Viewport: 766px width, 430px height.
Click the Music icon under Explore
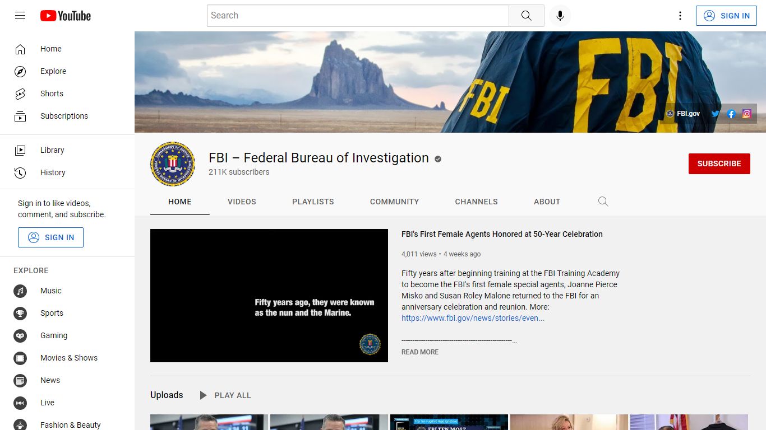tap(20, 291)
